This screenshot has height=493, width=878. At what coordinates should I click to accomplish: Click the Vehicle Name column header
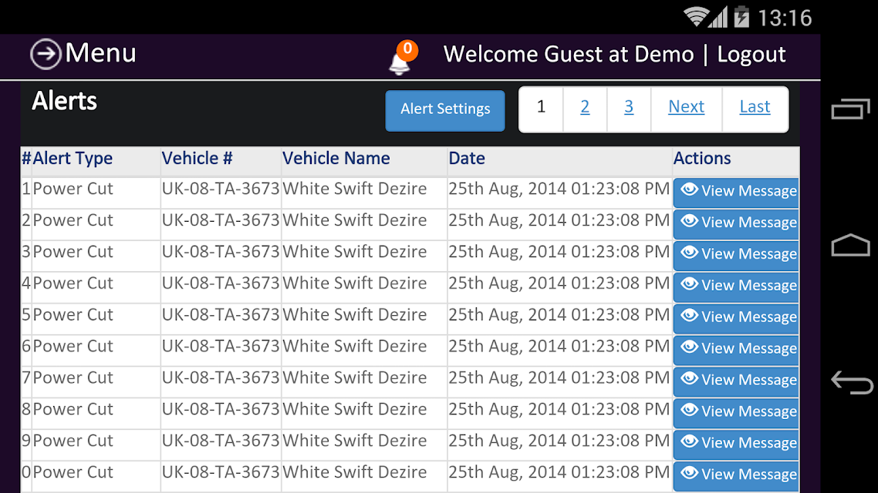pos(336,159)
